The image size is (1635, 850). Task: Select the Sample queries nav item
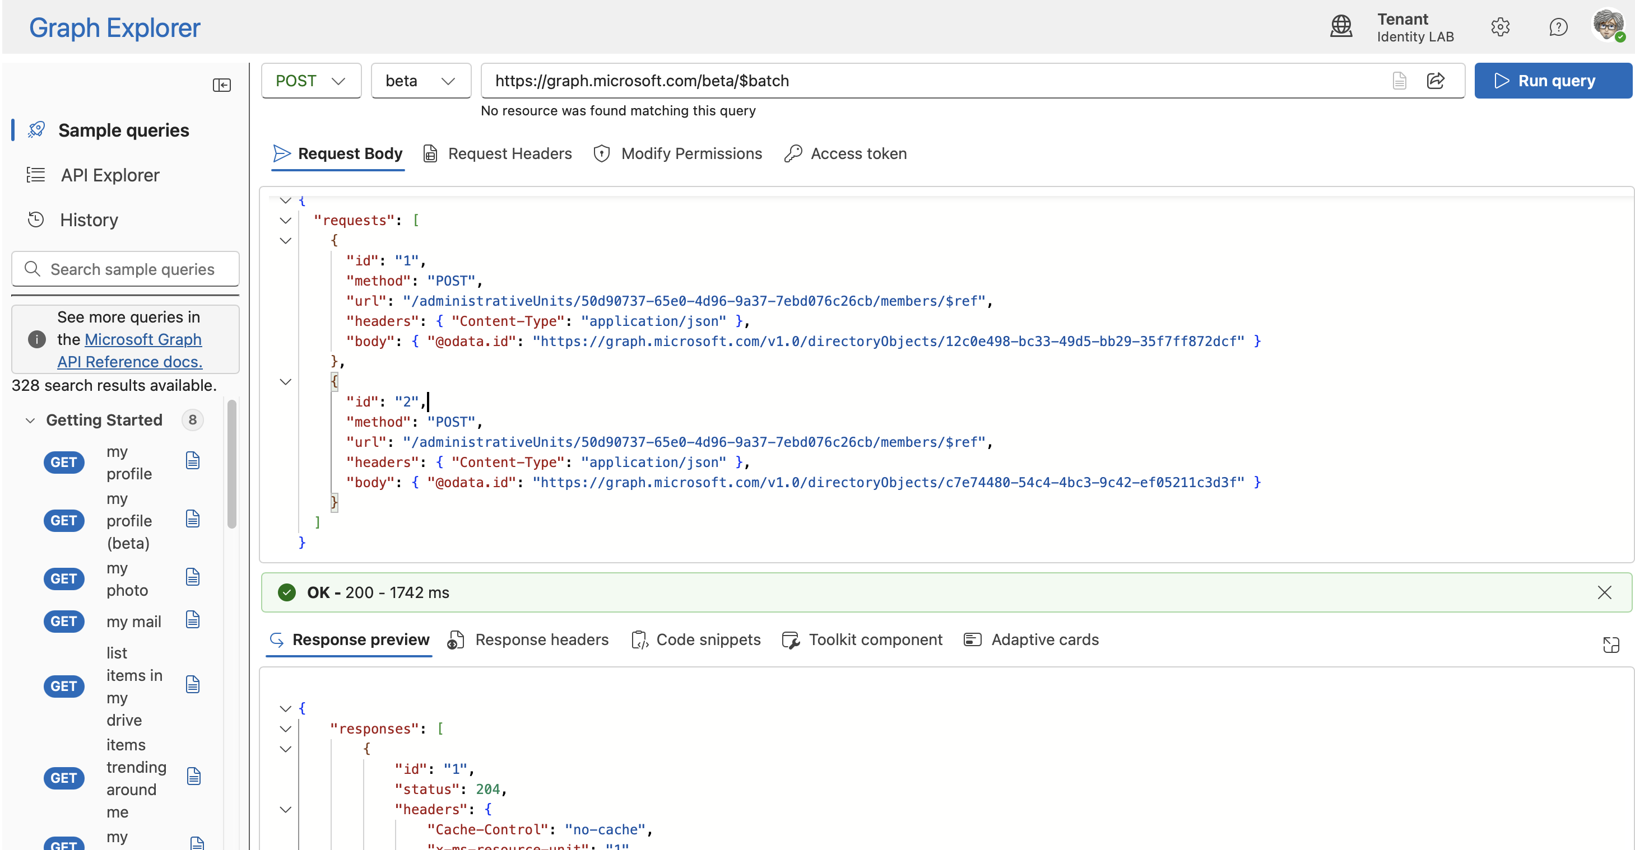point(124,130)
